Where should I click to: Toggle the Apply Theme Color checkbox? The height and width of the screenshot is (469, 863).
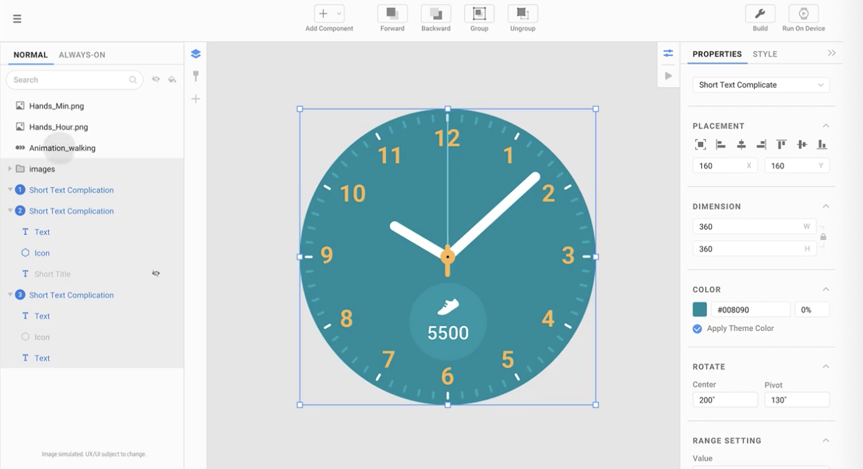point(697,329)
